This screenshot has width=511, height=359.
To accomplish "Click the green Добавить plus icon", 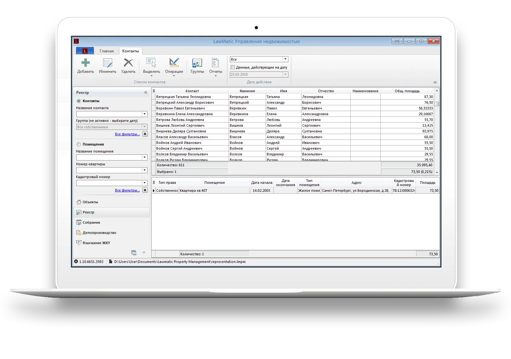I will point(85,63).
